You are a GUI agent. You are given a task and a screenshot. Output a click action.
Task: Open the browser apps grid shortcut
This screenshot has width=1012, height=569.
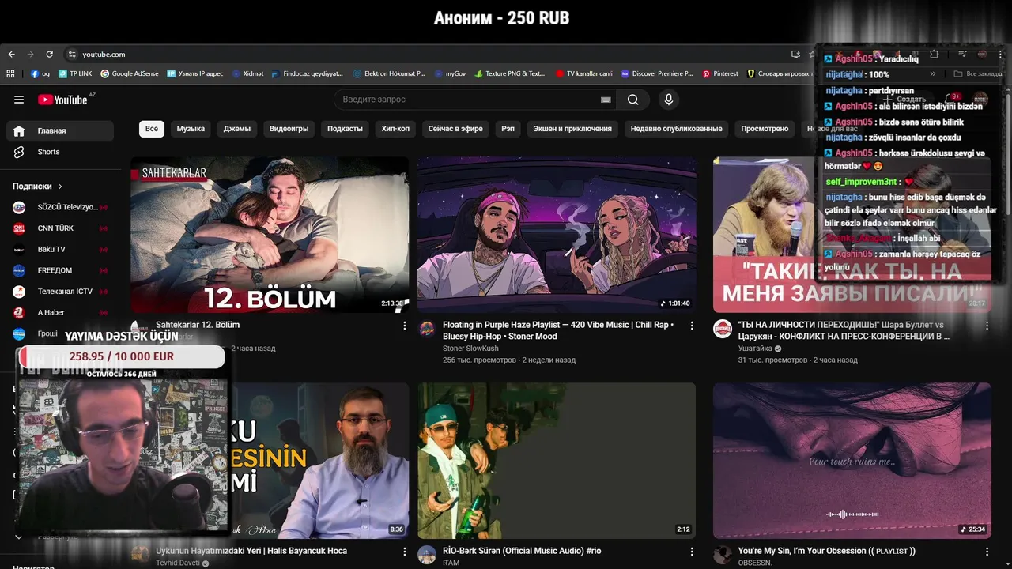[x=10, y=73]
